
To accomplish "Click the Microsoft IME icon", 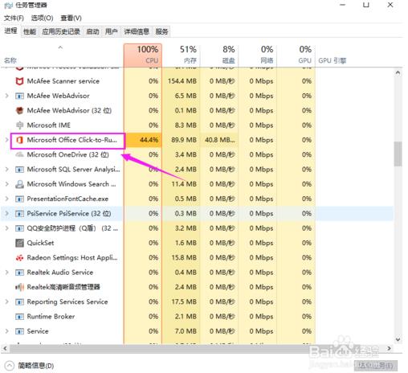I will click(x=19, y=125).
